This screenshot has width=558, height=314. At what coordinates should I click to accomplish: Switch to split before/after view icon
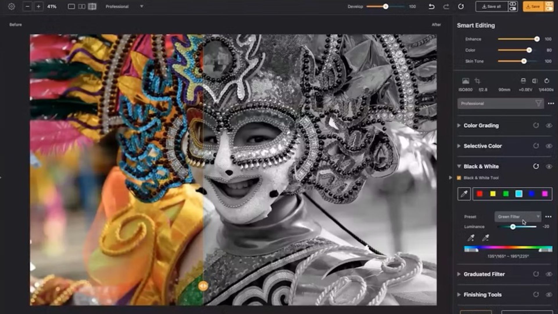click(x=92, y=6)
